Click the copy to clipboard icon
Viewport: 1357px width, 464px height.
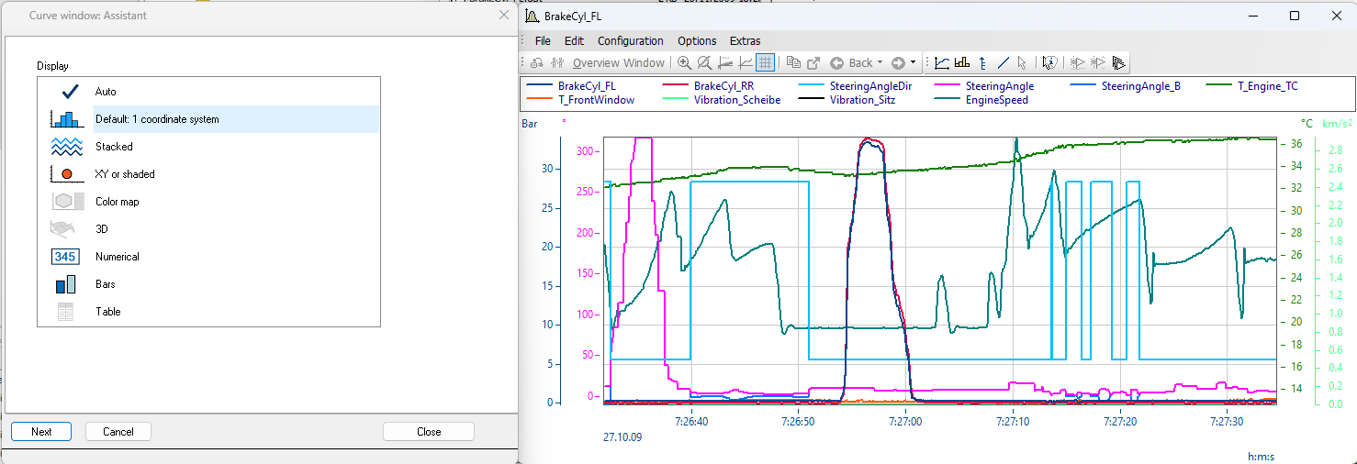point(793,63)
